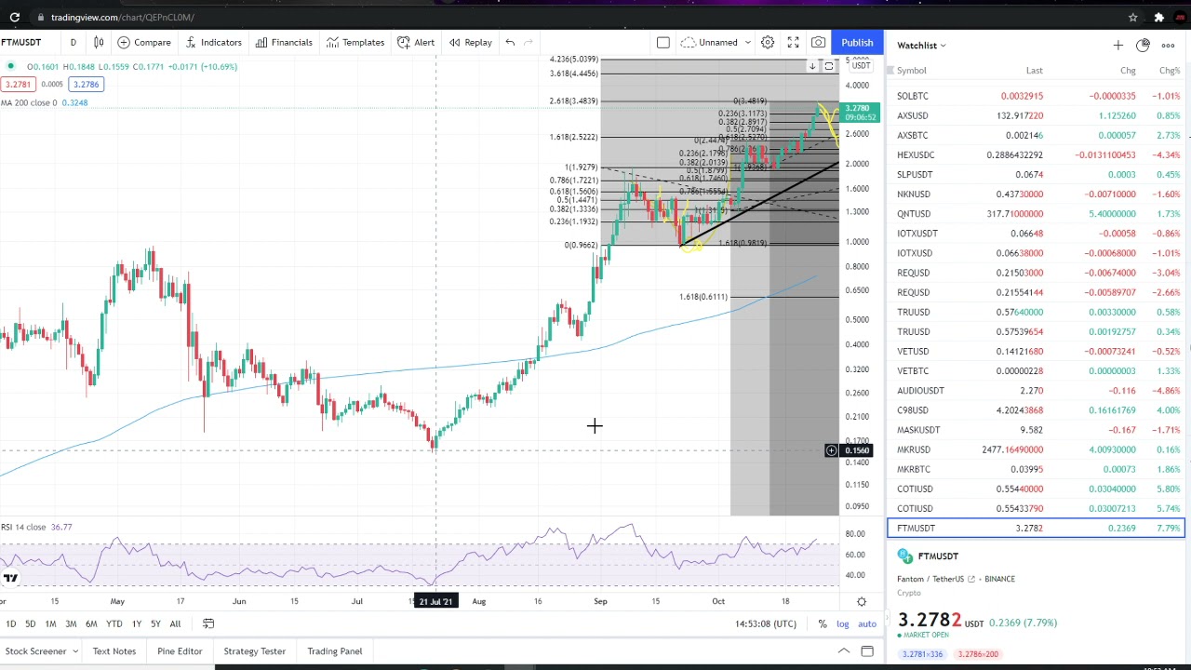Open indicator Templates
This screenshot has height=670, width=1191.
point(355,42)
